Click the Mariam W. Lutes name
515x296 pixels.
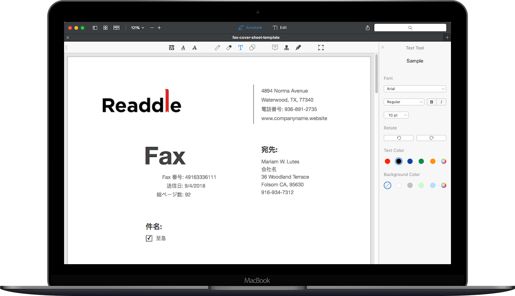pyautogui.click(x=280, y=162)
